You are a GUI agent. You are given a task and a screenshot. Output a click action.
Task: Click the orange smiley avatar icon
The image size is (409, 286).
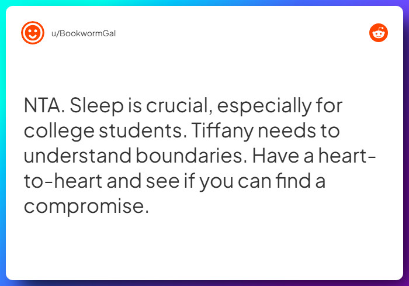click(x=33, y=33)
